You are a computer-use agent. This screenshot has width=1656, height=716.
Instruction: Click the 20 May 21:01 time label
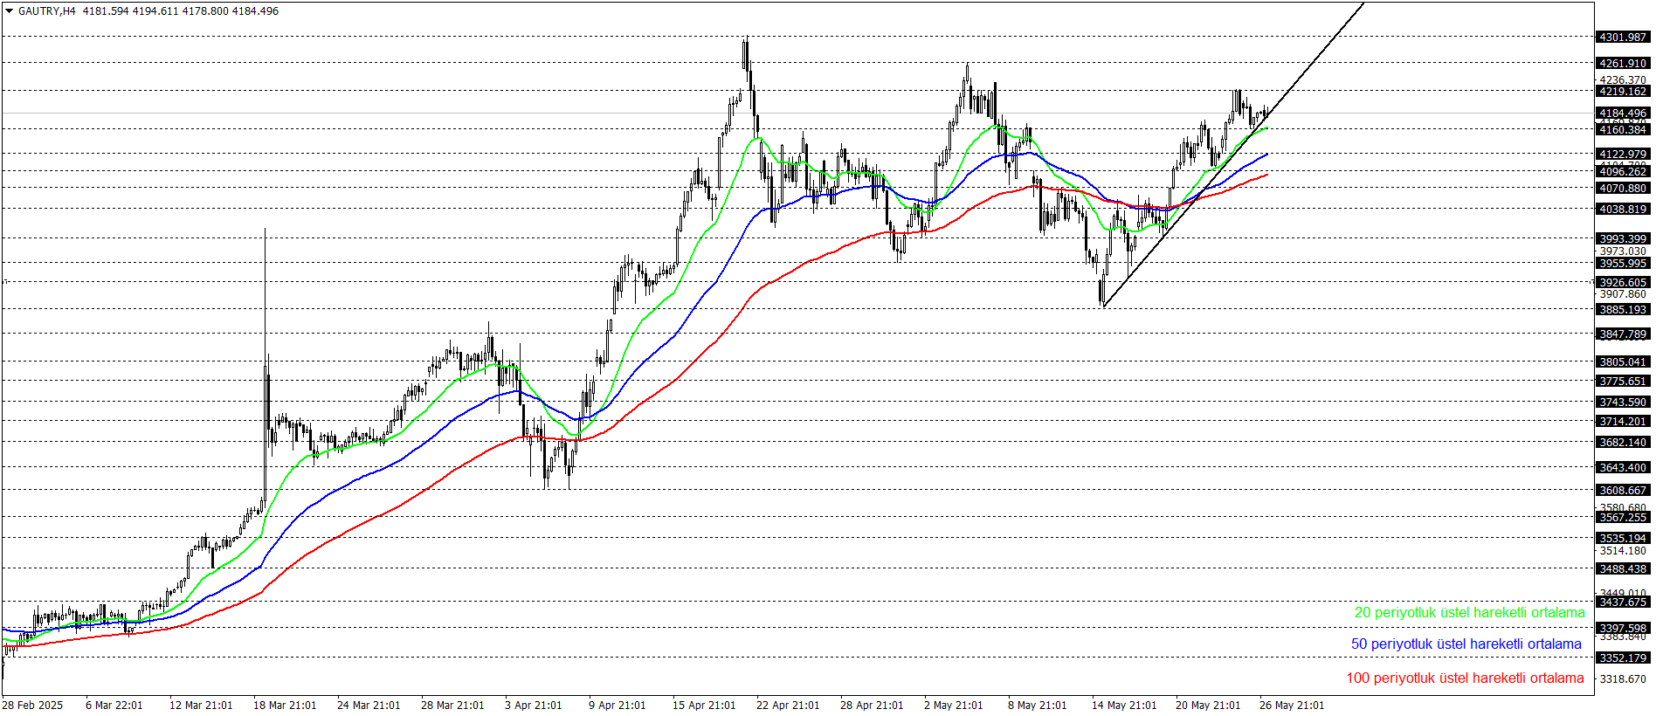(1208, 706)
